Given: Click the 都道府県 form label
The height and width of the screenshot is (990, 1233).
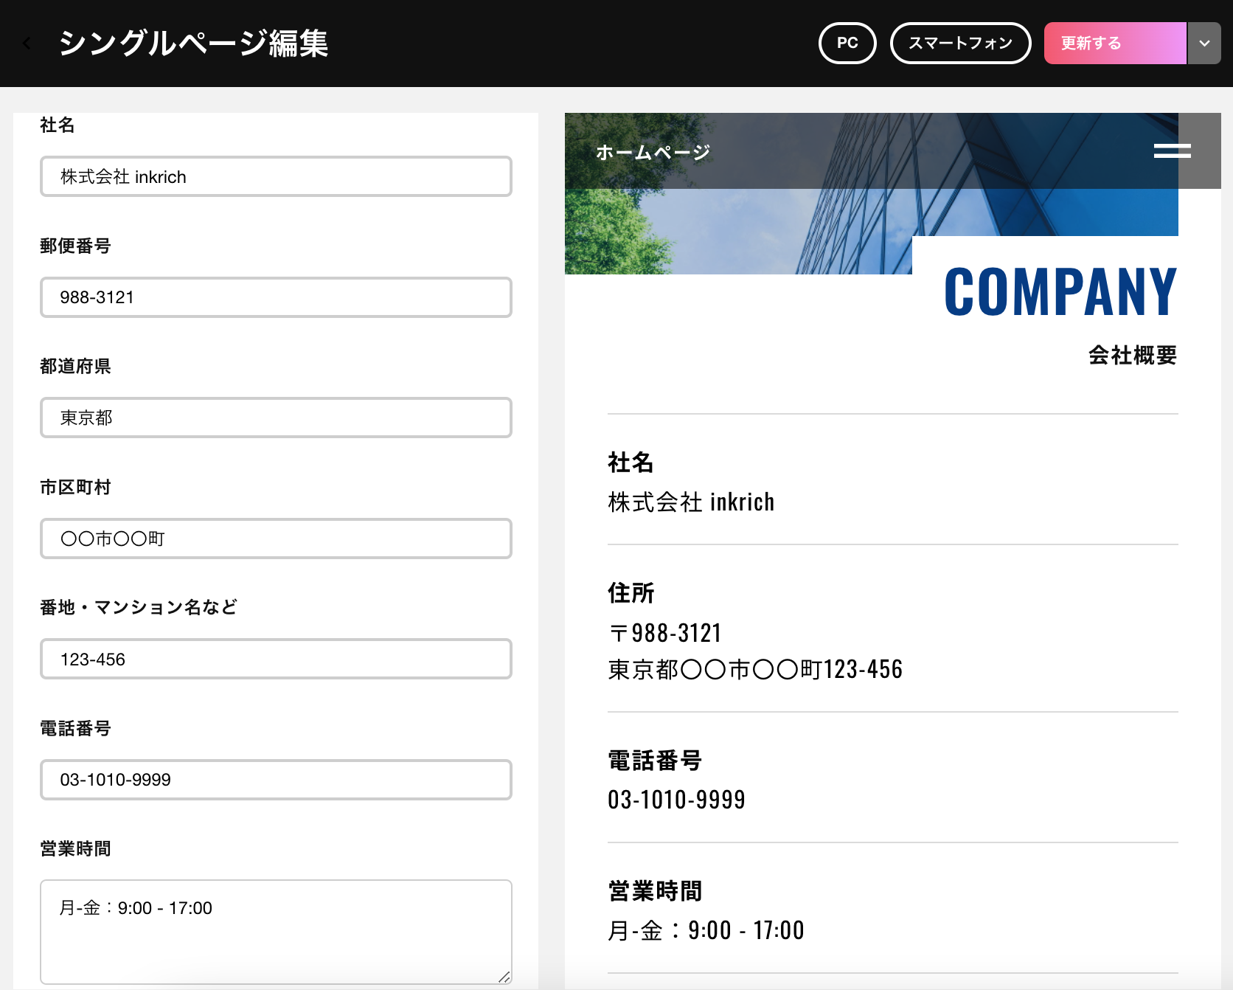Looking at the screenshot, I should click(x=75, y=367).
